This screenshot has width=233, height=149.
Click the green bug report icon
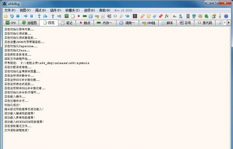click(x=206, y=16)
